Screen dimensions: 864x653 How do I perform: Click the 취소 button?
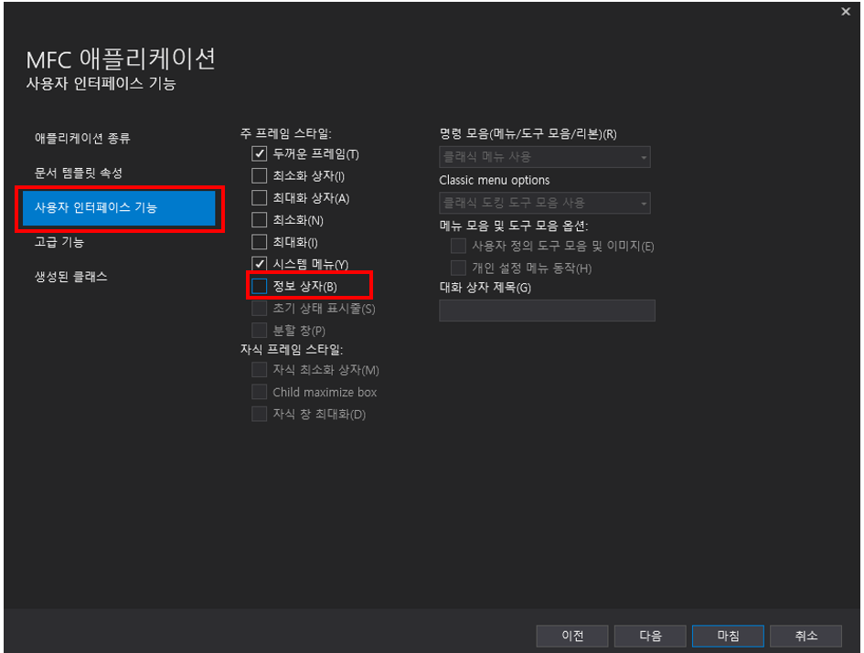click(x=805, y=636)
